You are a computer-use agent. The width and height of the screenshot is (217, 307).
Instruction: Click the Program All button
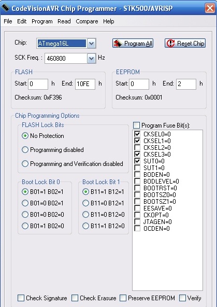133,43
